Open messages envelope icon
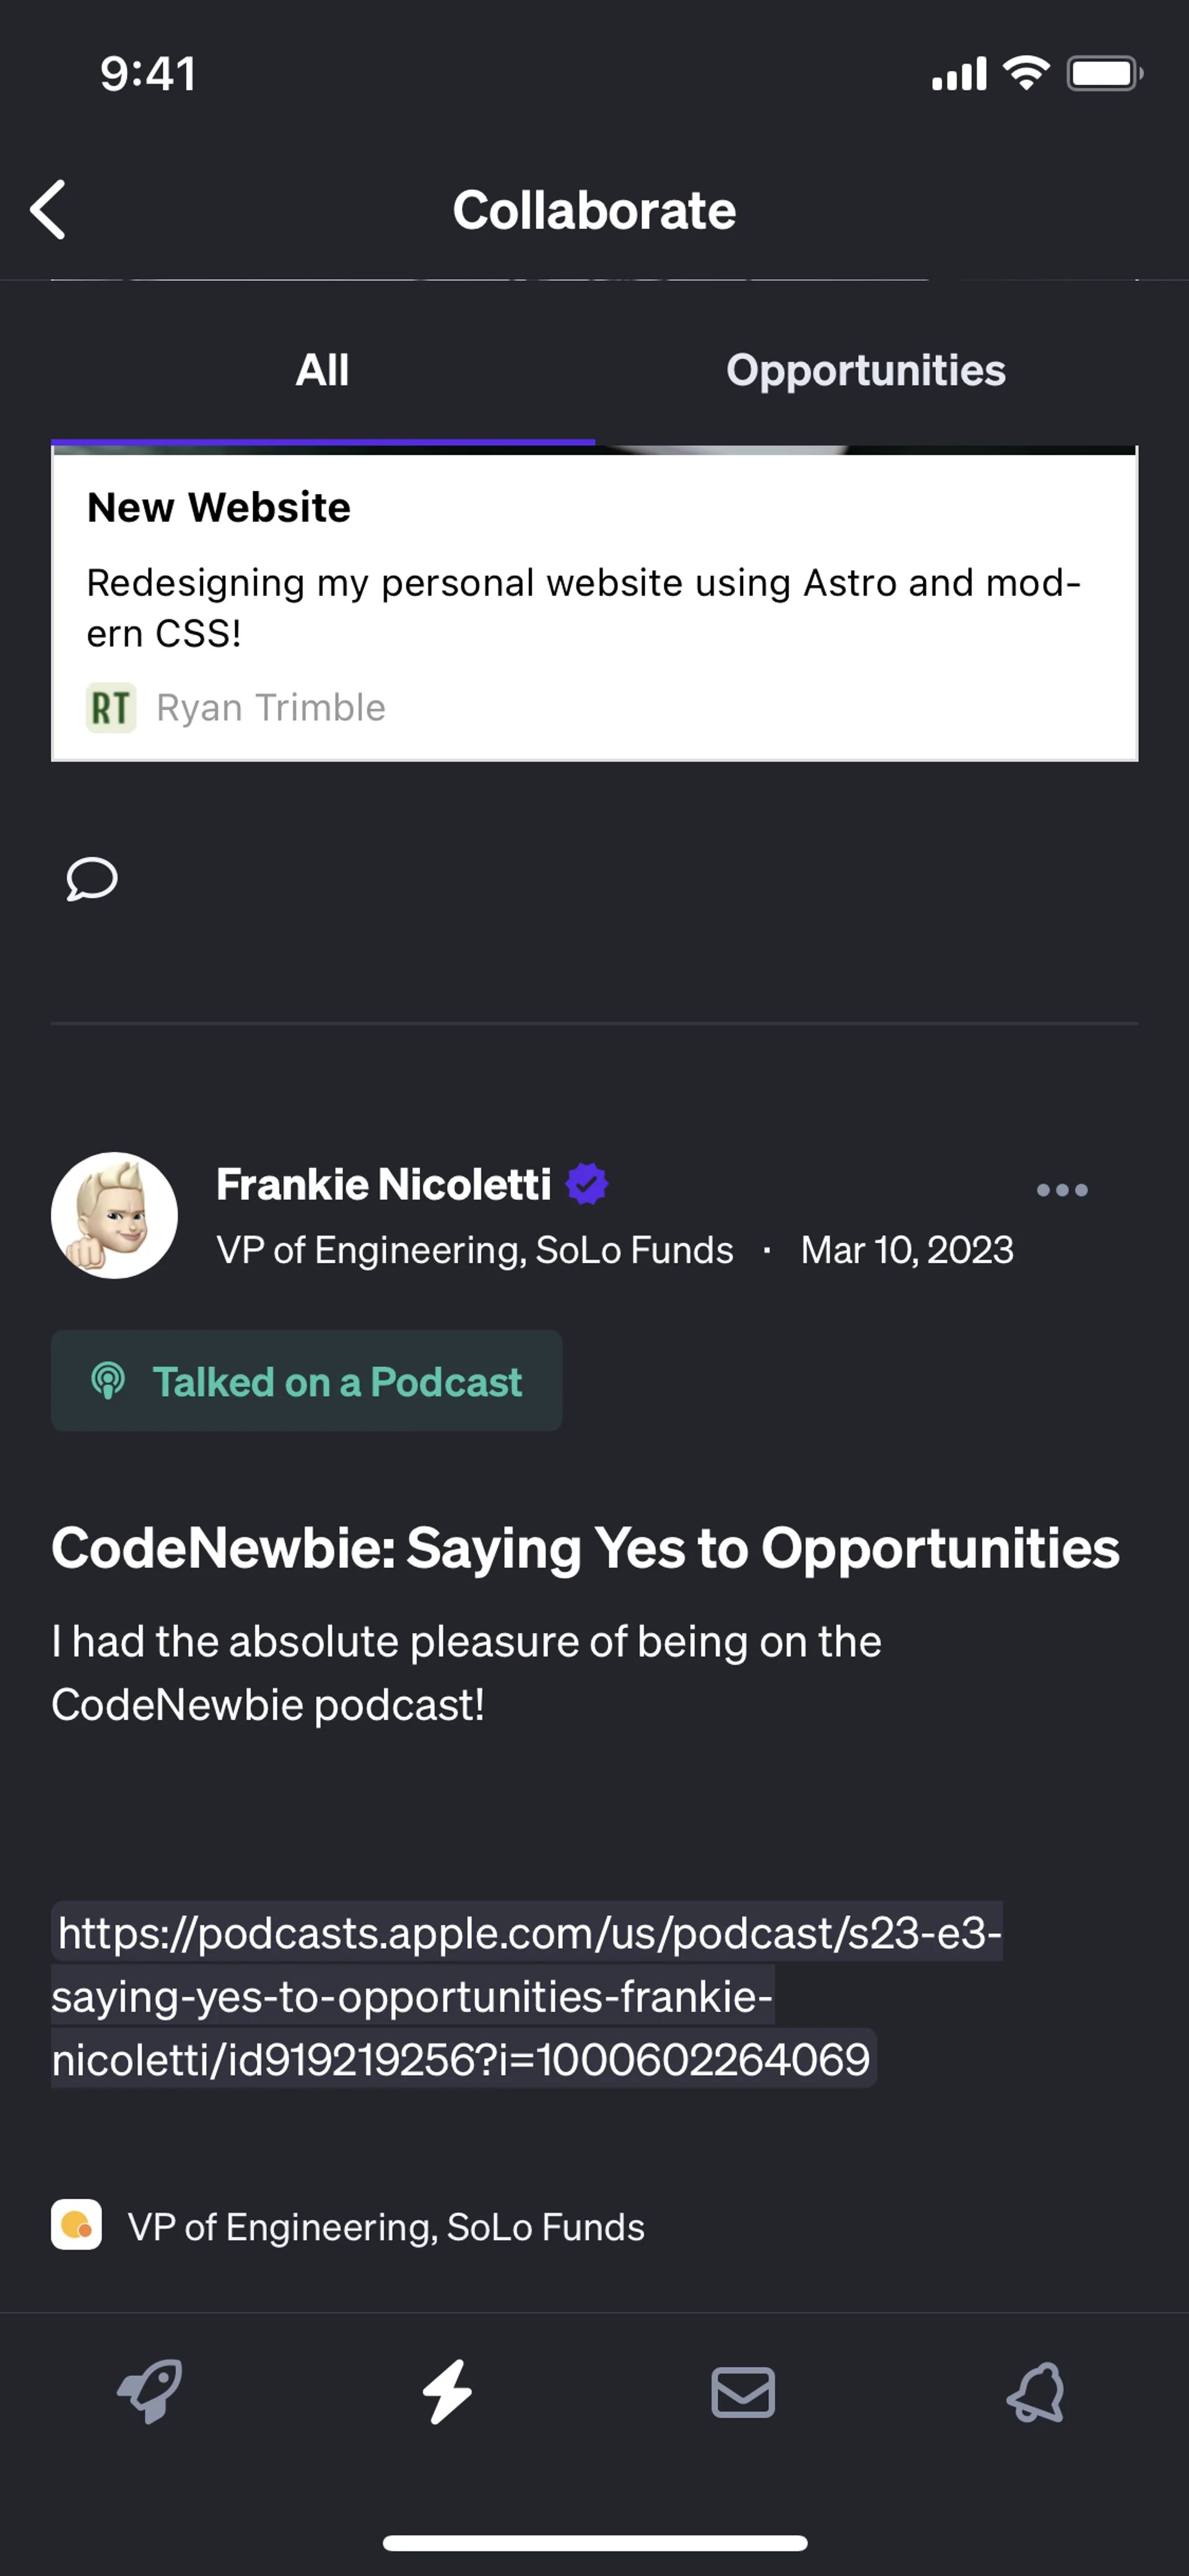Screen dimensions: 1189x2576 (743, 2391)
